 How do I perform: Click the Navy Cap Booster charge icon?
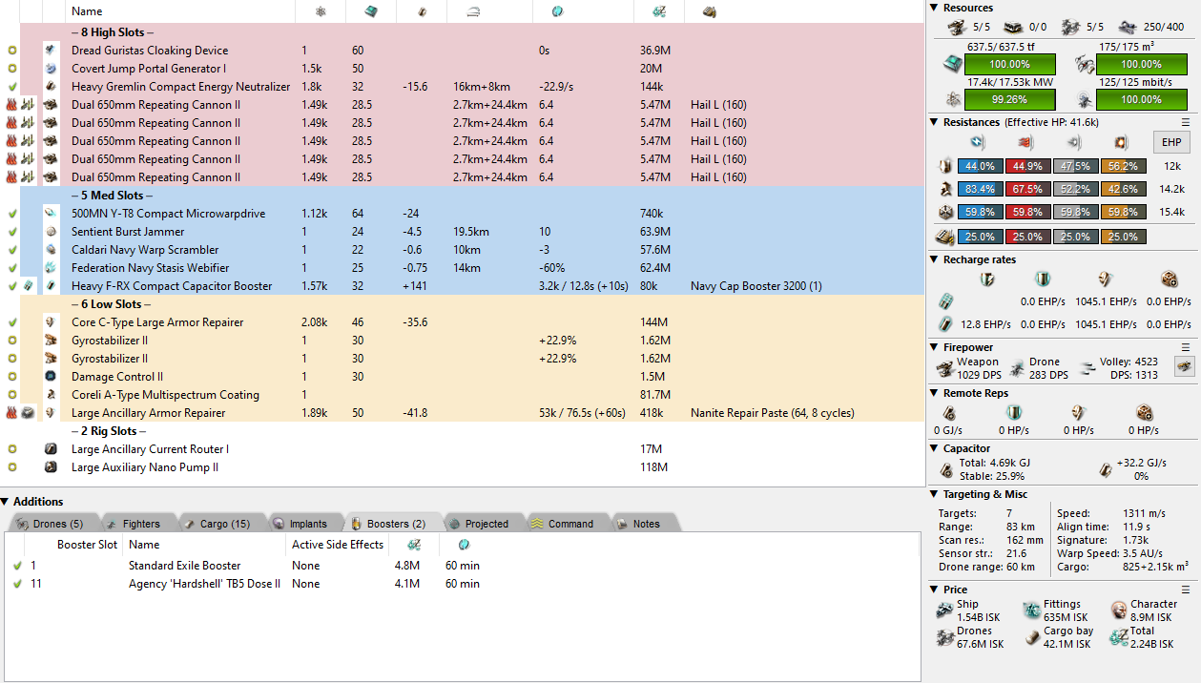29,286
